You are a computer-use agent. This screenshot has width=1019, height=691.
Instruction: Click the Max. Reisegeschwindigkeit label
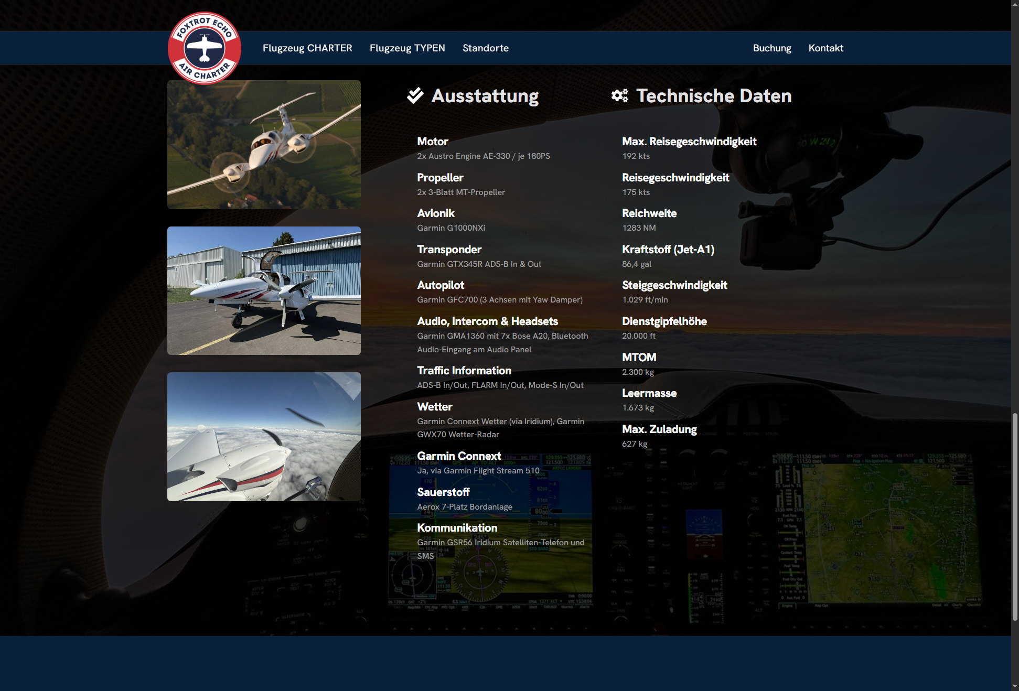pyautogui.click(x=689, y=142)
